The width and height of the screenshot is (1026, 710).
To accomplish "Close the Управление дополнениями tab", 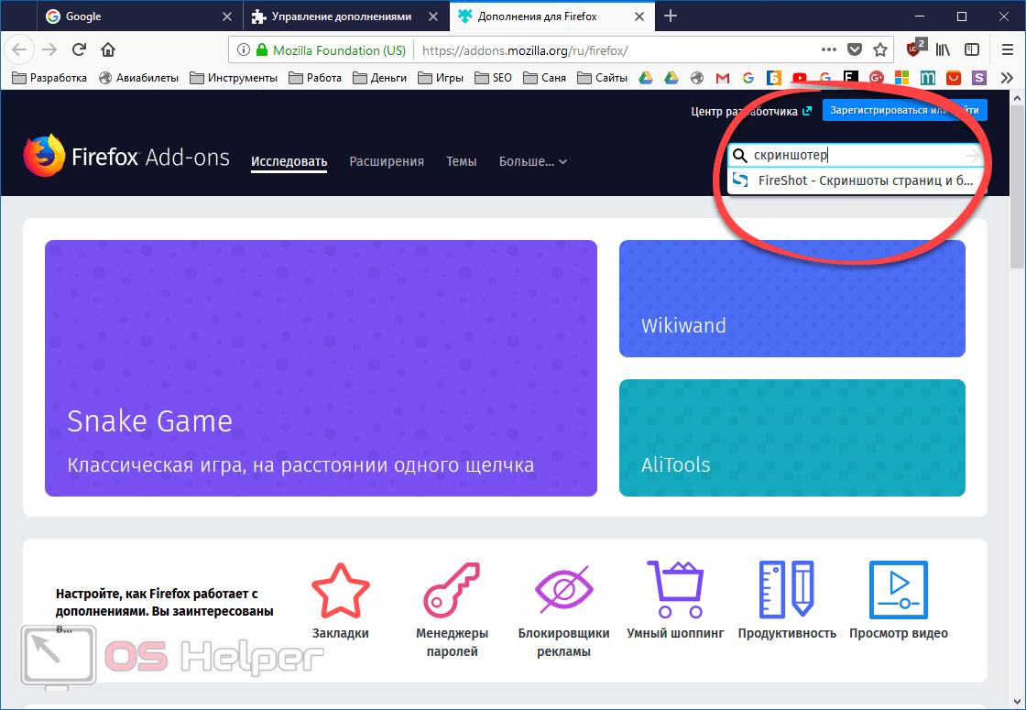I will click(x=433, y=16).
